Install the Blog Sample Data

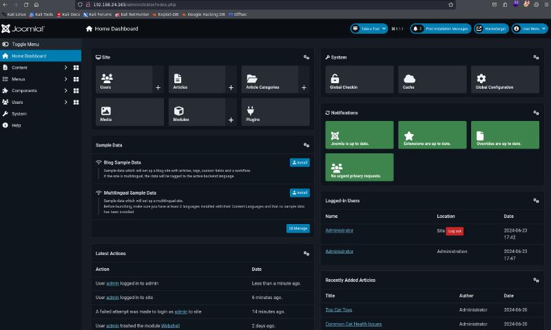[300, 163]
